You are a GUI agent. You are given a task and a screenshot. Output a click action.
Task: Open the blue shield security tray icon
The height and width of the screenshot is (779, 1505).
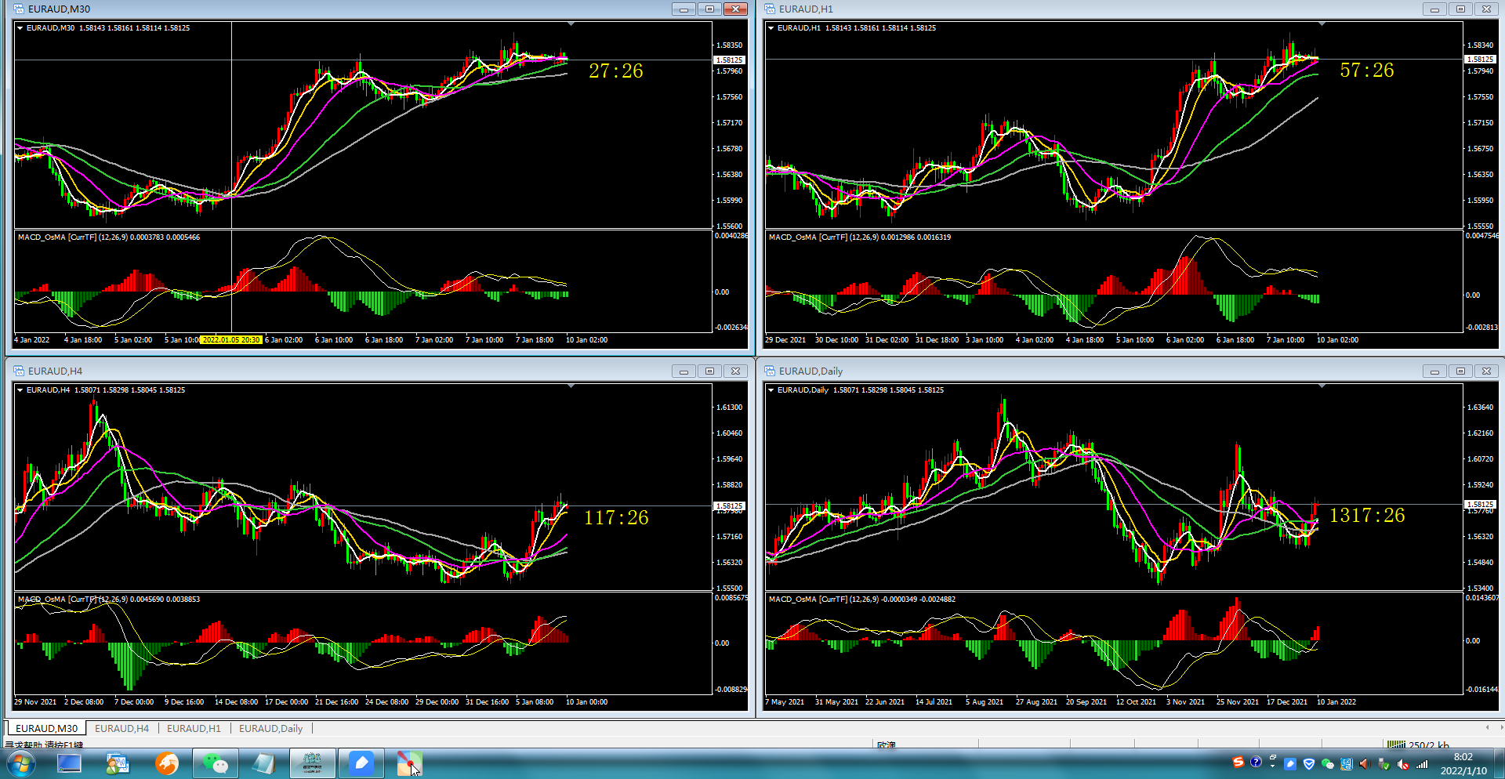click(1308, 764)
